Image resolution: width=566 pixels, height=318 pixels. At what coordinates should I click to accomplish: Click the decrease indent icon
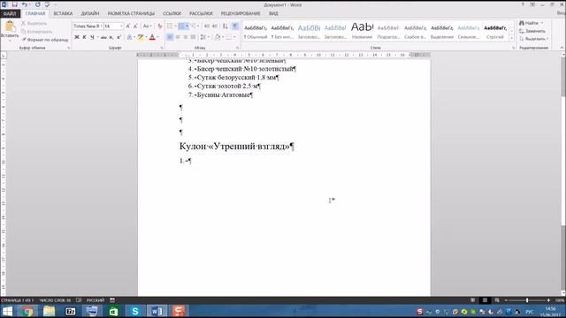click(x=207, y=26)
